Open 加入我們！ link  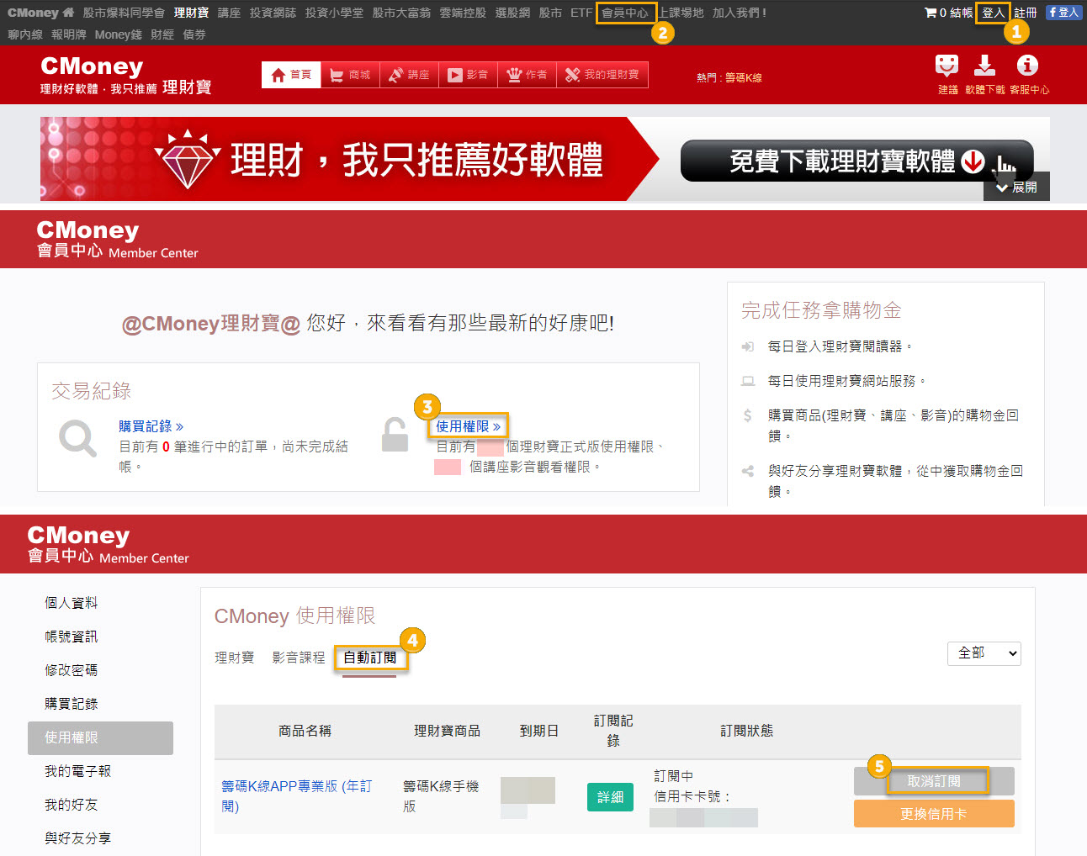tap(740, 13)
